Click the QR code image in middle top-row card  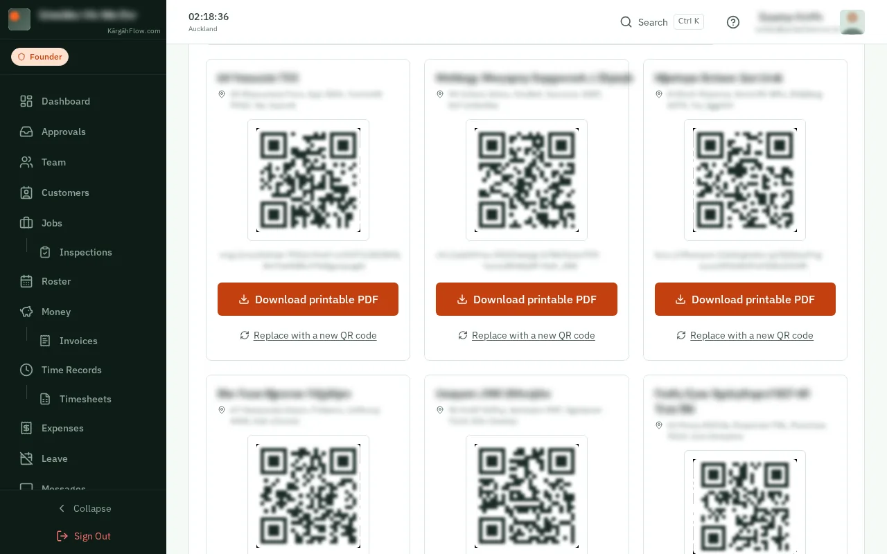point(527,180)
